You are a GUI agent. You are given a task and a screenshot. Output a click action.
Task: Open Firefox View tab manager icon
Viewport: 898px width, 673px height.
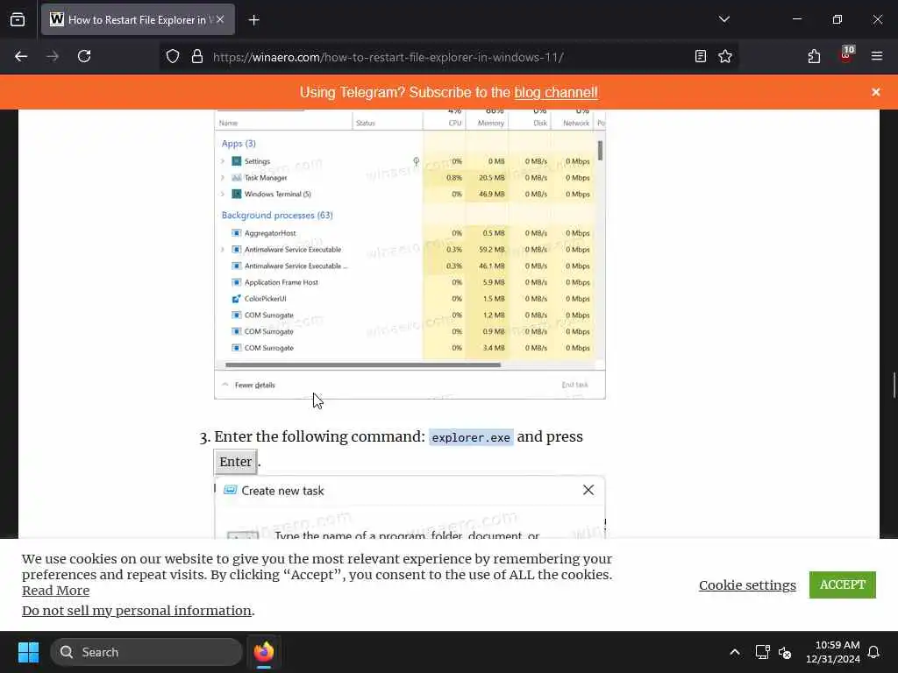(x=18, y=19)
